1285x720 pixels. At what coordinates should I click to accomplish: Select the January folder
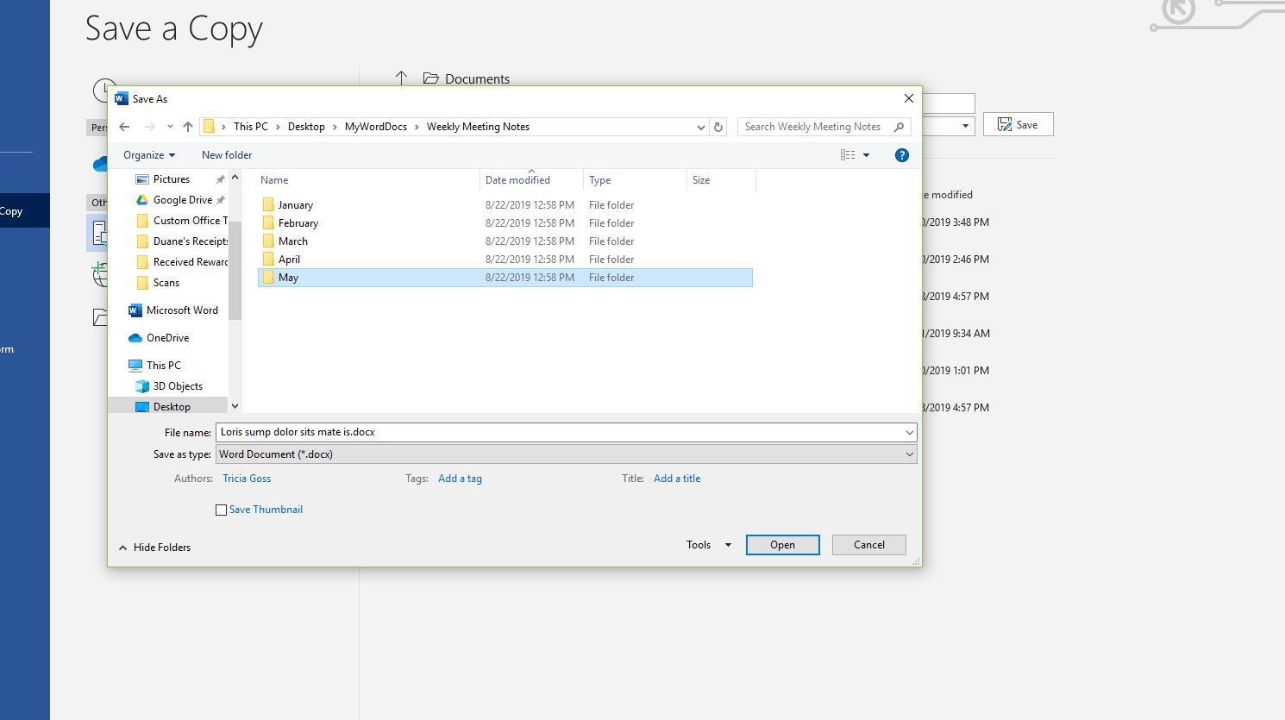[505, 205]
